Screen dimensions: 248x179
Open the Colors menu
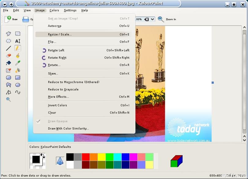click(54, 10)
